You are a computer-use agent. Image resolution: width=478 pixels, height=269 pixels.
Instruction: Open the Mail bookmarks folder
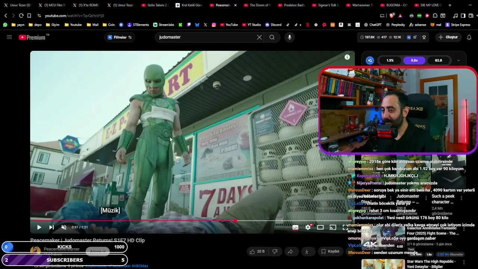pos(92,25)
